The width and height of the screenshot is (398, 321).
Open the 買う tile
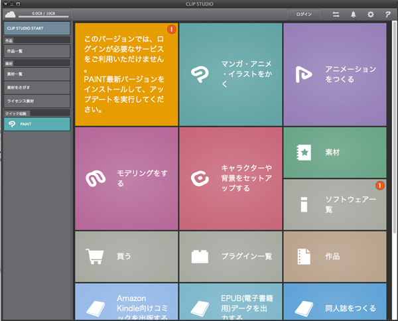pyautogui.click(x=127, y=257)
